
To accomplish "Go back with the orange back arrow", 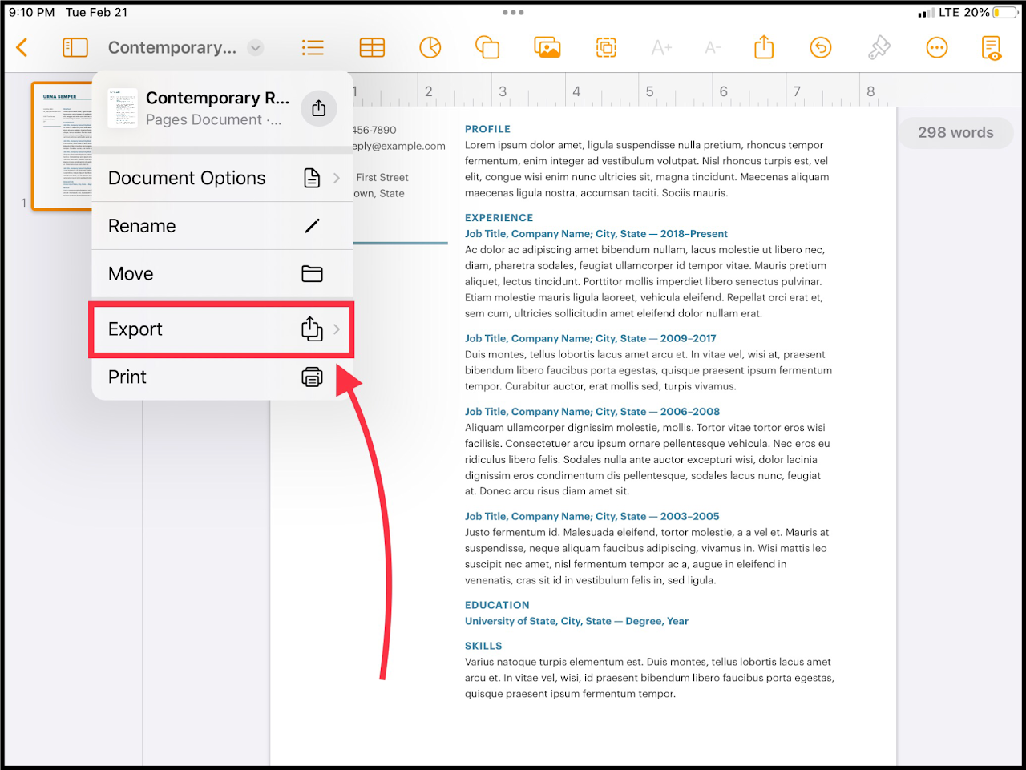I will 22,48.
